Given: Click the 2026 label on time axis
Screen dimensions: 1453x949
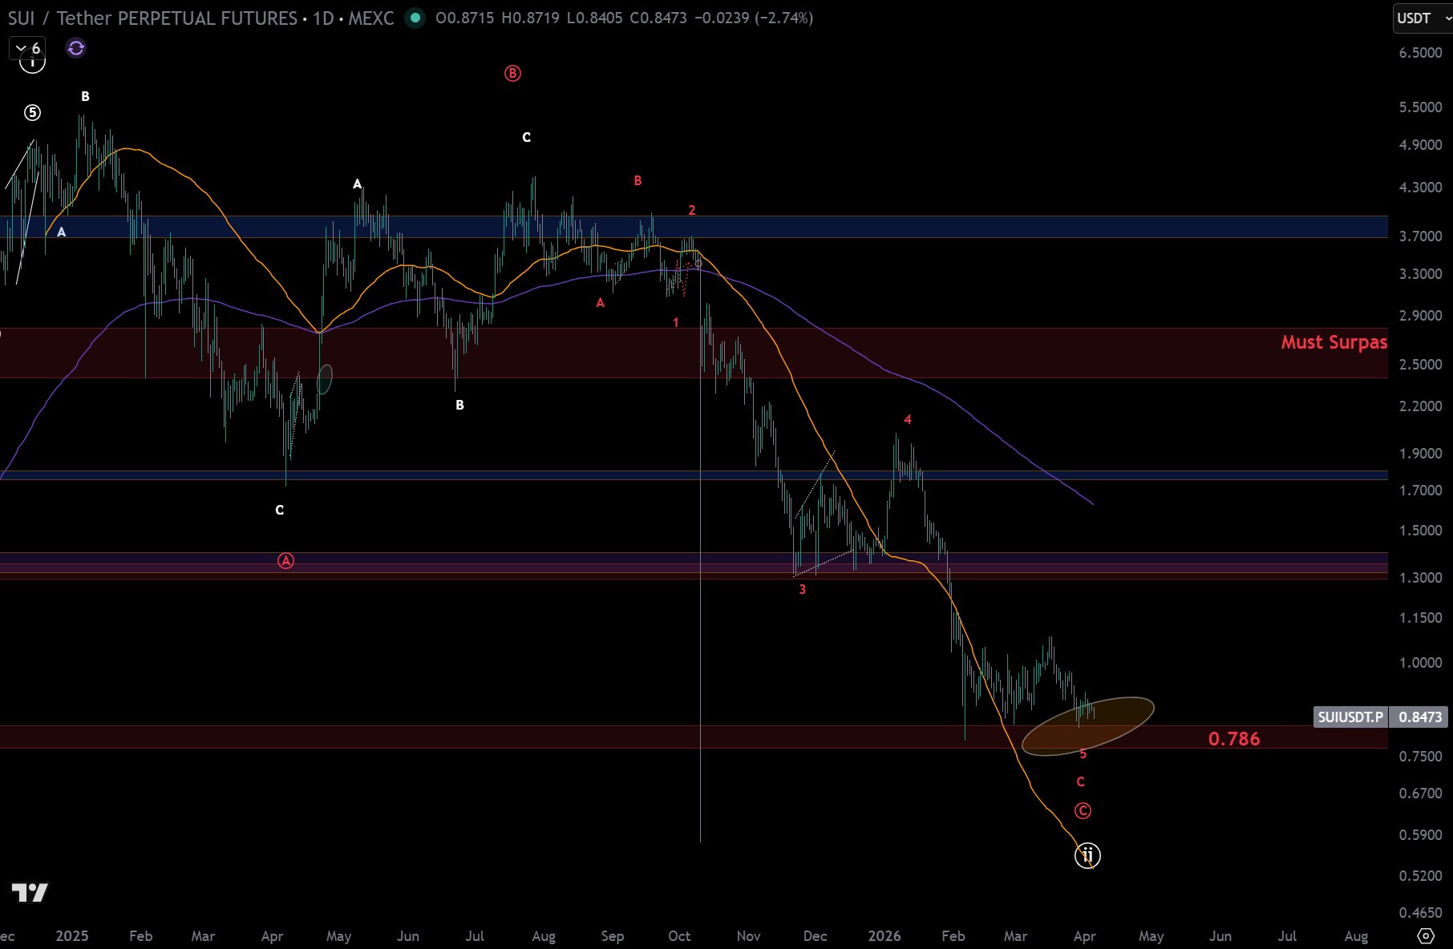Looking at the screenshot, I should click(x=884, y=935).
